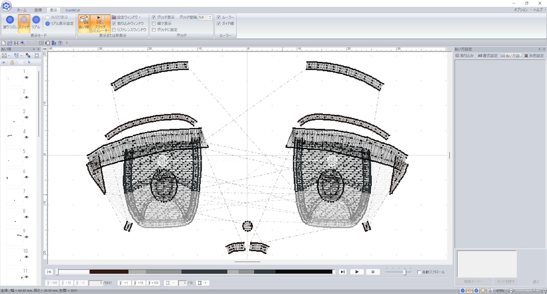Click the Save disk icon in quick toolbar
Screen dimensions: 547x294
[x=16, y=43]
